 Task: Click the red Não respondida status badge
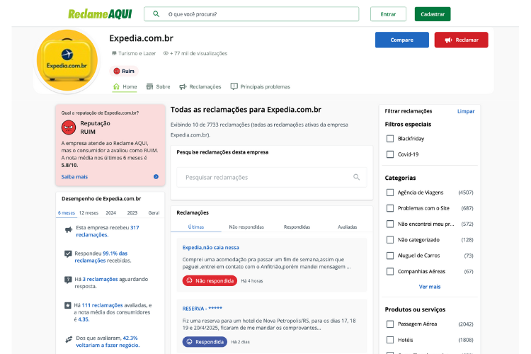tap(210, 280)
